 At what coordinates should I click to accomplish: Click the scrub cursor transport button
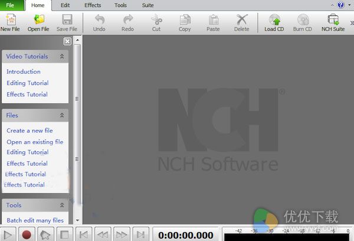[45, 235]
